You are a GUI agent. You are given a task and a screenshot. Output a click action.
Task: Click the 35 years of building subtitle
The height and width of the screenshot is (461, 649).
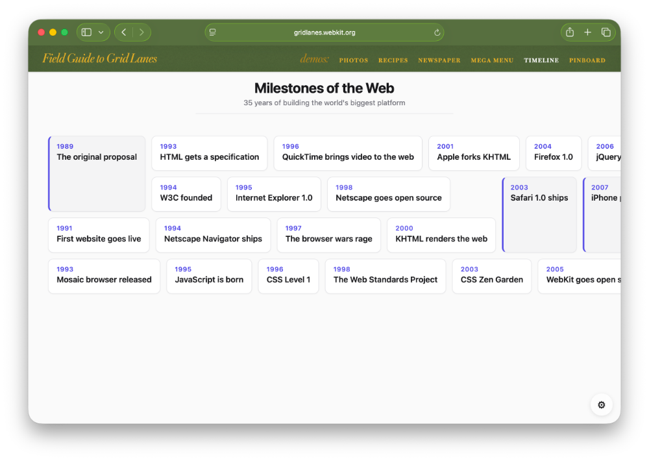[324, 103]
